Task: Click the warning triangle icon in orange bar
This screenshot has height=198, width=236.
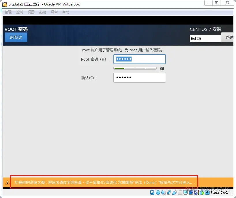Action: [7, 182]
